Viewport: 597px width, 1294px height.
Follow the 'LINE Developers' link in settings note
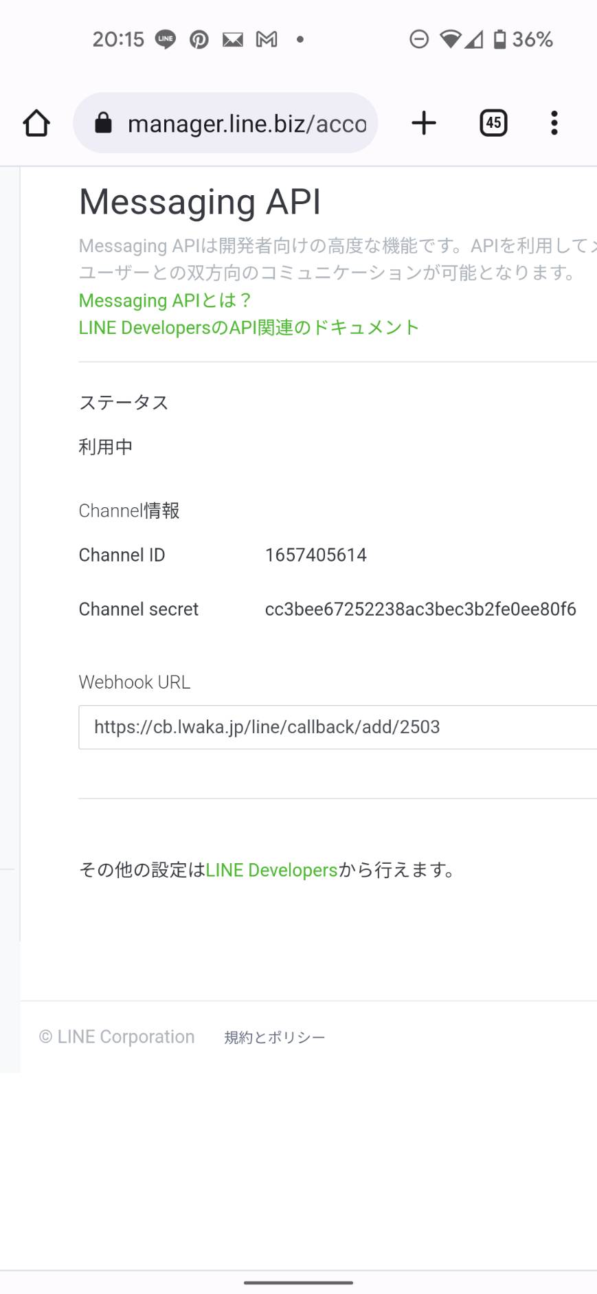point(272,870)
